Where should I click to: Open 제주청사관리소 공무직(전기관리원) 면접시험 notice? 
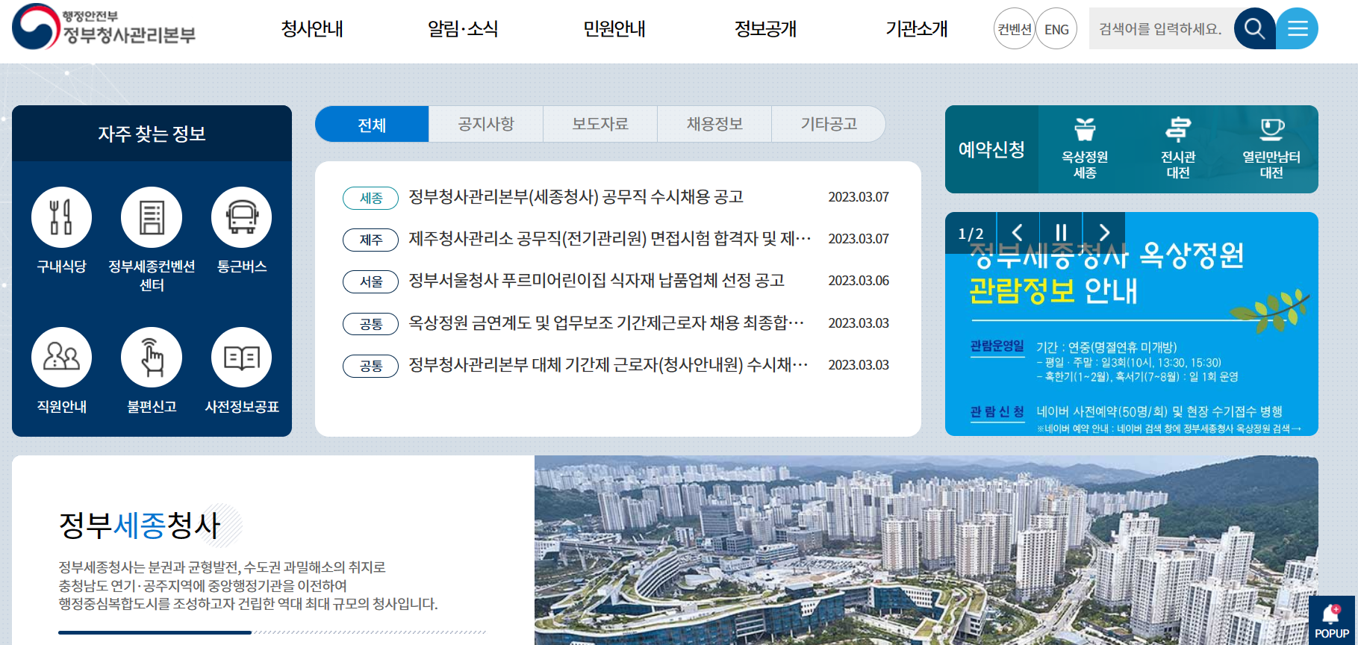click(x=609, y=239)
